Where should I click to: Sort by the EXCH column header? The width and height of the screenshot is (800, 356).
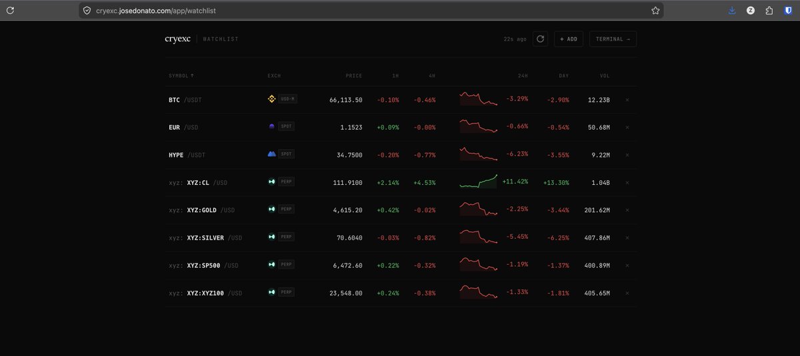[274, 76]
